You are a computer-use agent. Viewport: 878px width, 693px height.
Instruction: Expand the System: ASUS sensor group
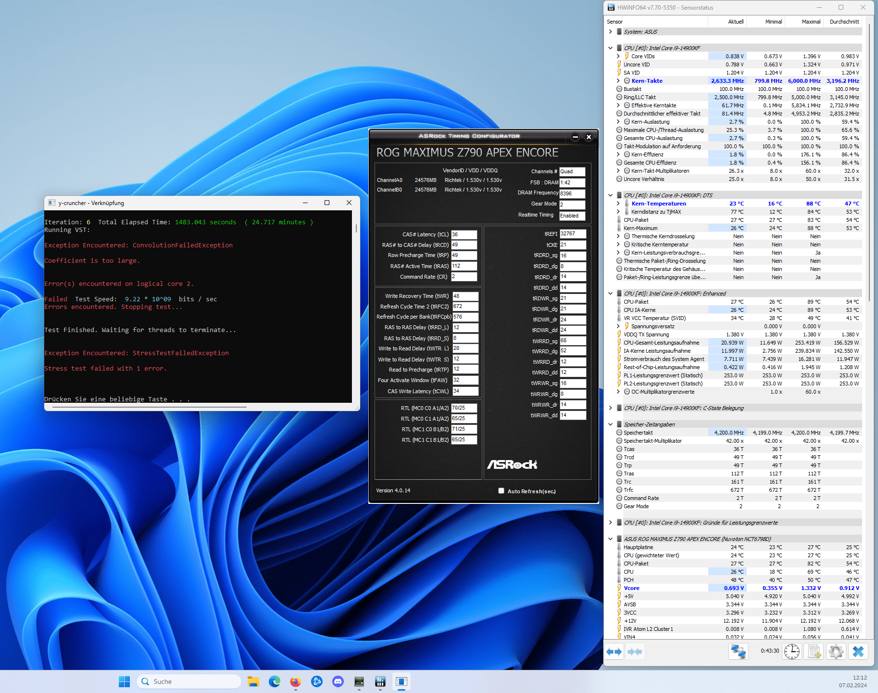click(610, 32)
